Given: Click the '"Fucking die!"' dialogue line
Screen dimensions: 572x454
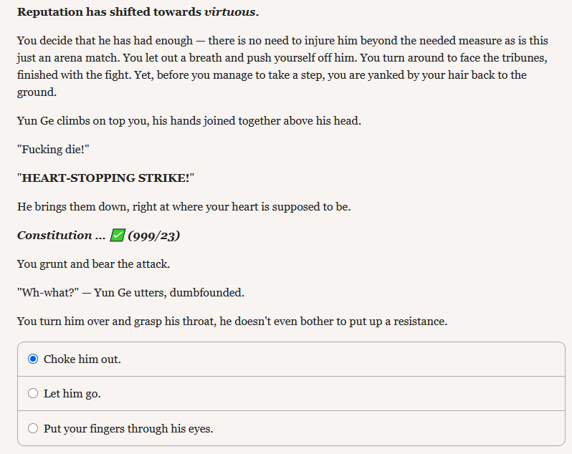Looking at the screenshot, I should tap(53, 150).
